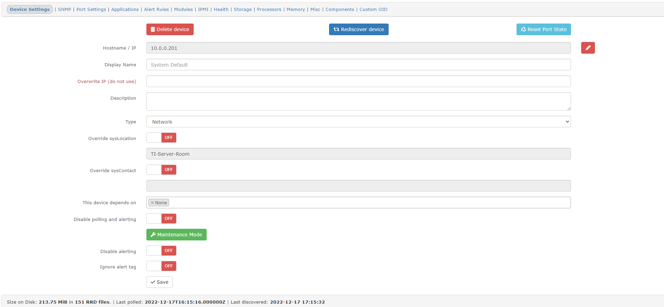Open the Applications tab
The width and height of the screenshot is (664, 307).
[125, 9]
